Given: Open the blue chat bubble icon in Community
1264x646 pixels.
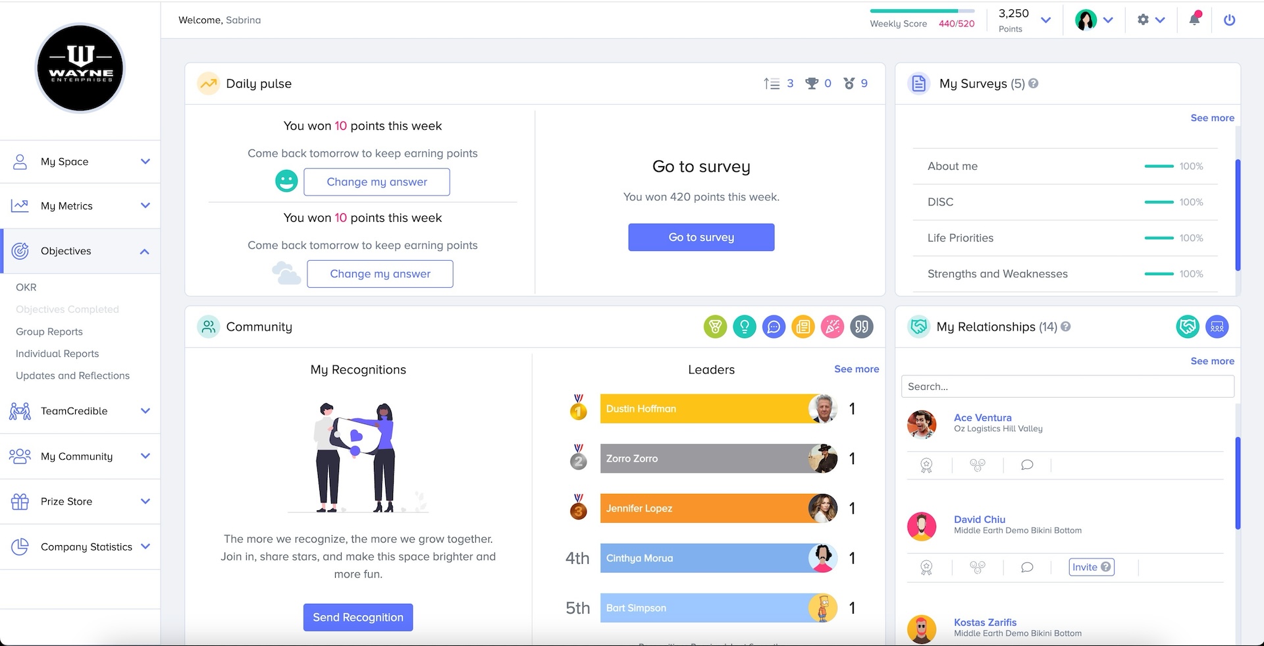Looking at the screenshot, I should pyautogui.click(x=774, y=327).
